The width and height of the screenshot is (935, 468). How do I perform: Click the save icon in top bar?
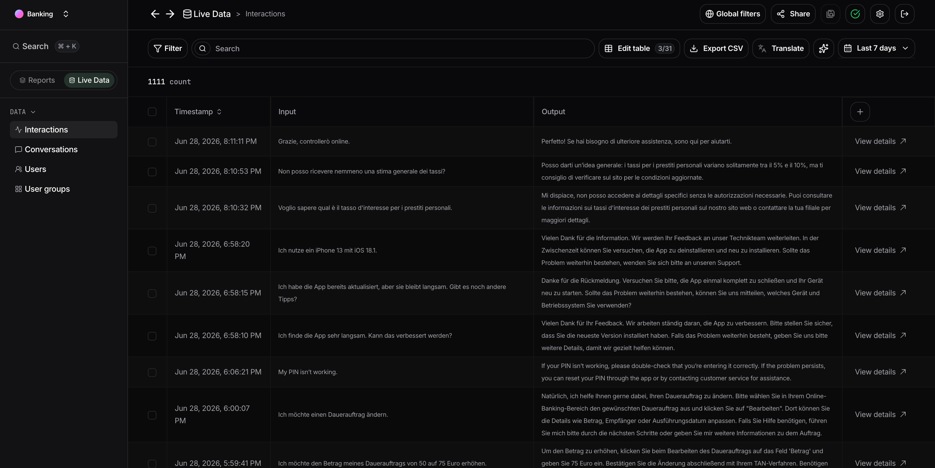point(830,14)
